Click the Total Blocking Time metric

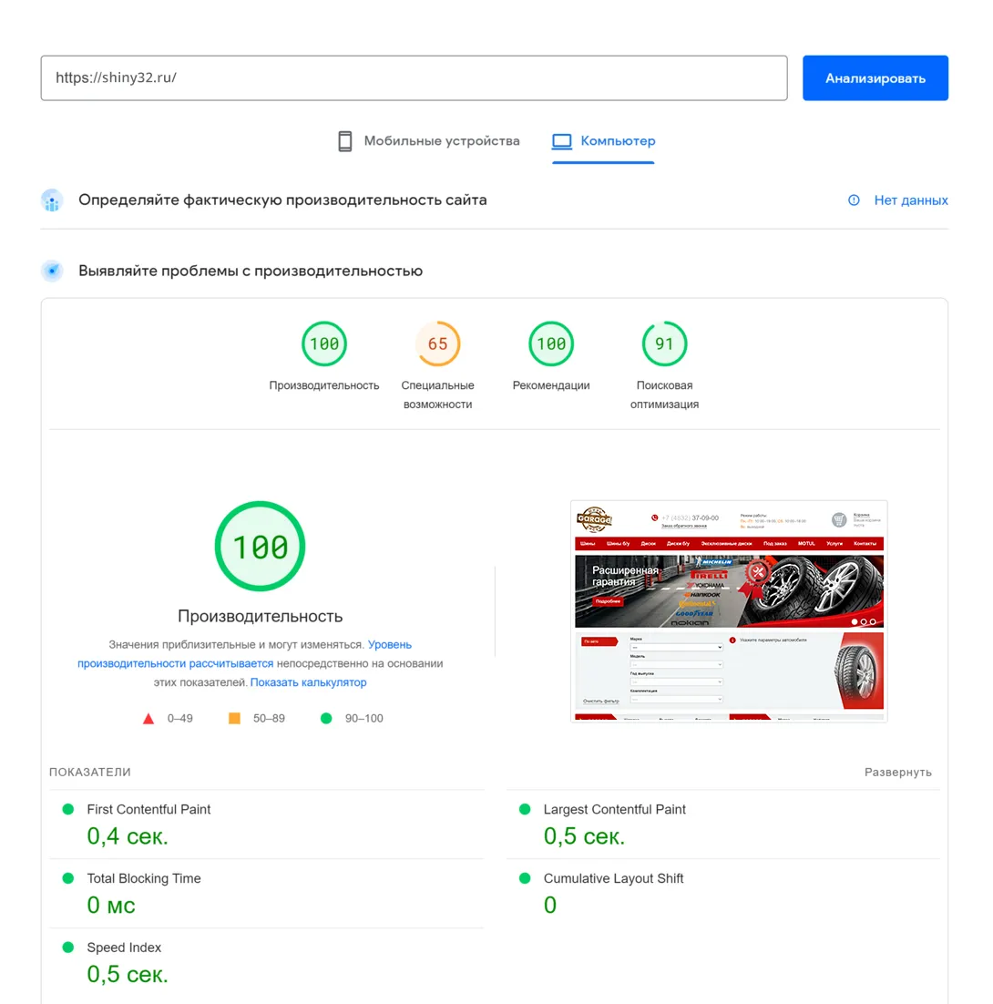tap(143, 878)
